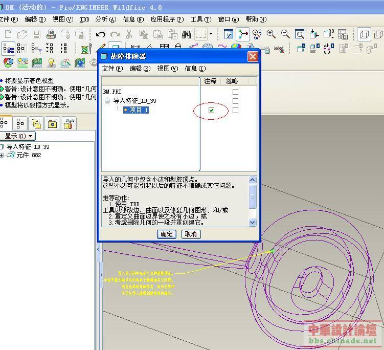Click the Orient mode icon

click(x=257, y=34)
